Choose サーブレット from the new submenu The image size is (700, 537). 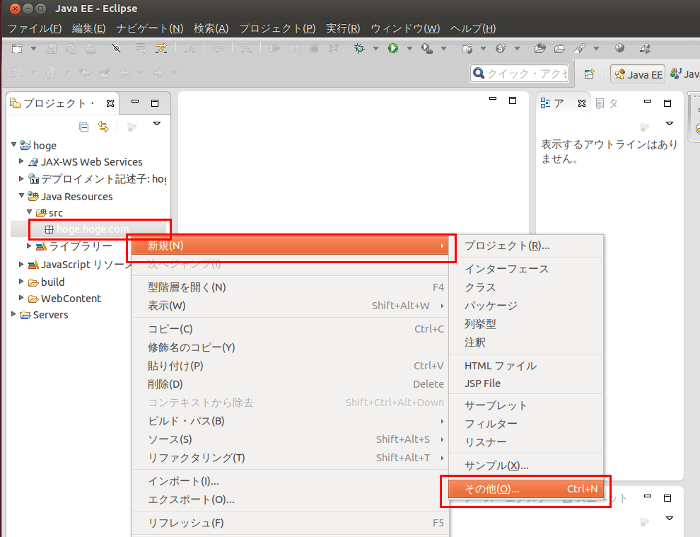526,405
